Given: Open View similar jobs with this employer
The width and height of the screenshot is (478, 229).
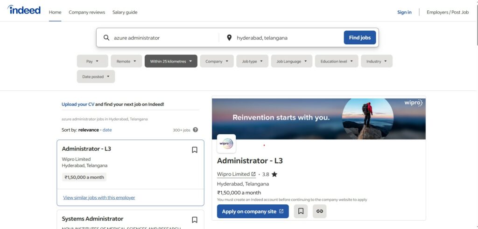Looking at the screenshot, I should (99, 198).
